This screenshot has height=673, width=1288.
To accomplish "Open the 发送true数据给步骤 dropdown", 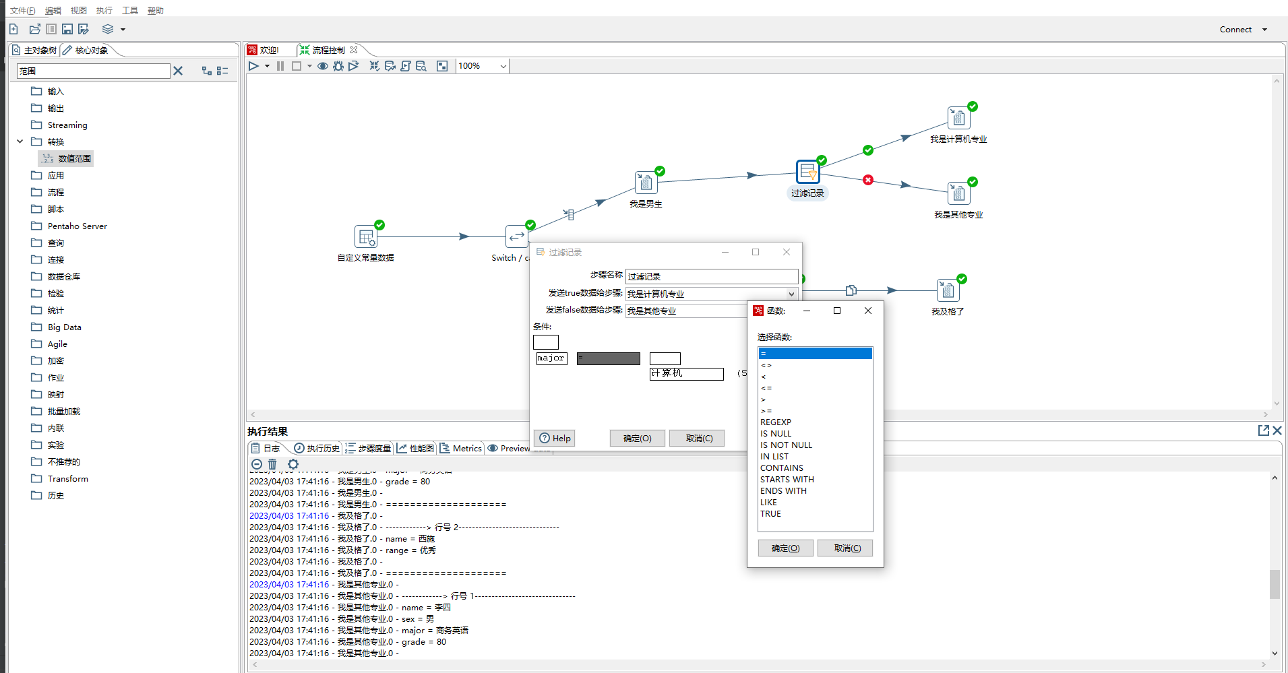I will (x=791, y=294).
